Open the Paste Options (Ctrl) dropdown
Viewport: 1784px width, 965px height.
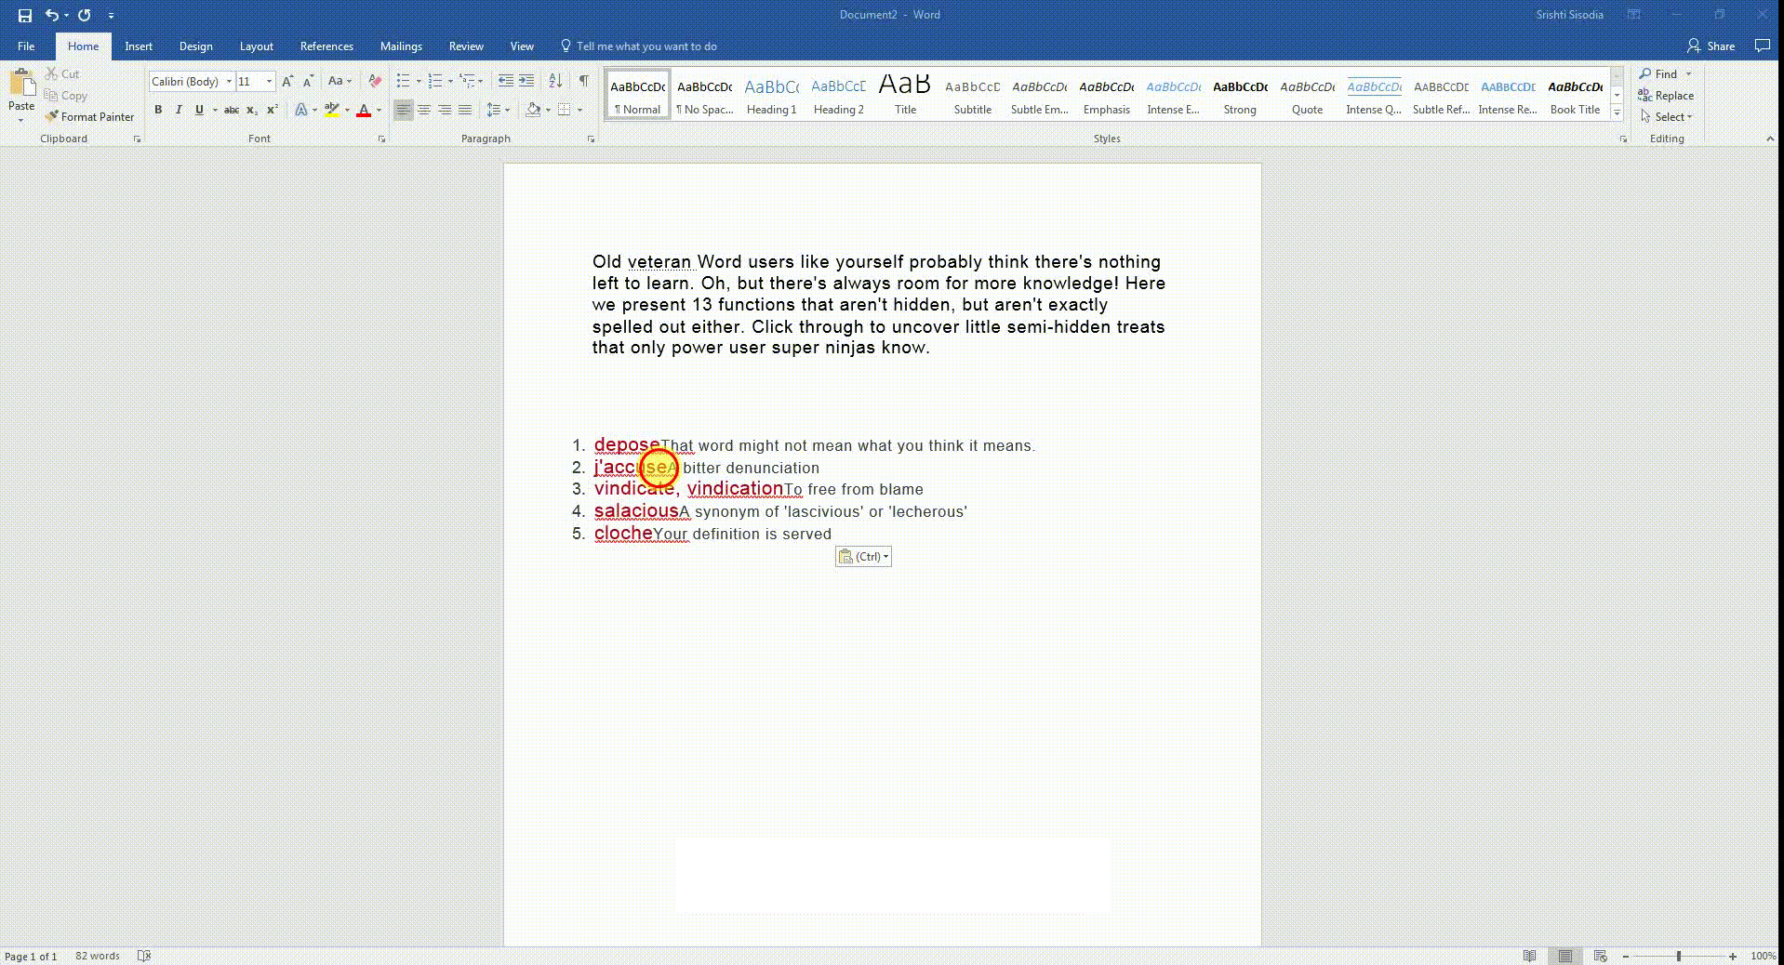coord(863,557)
